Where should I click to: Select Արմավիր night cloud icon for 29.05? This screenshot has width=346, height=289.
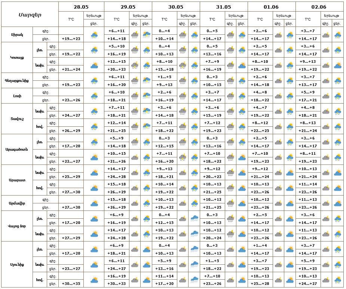135,203
